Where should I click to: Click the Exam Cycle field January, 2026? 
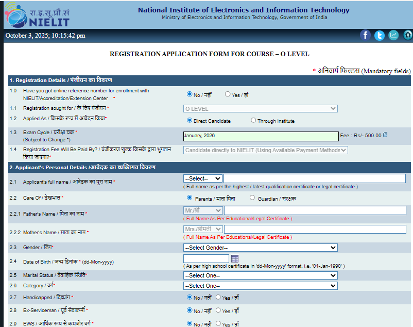(x=260, y=136)
